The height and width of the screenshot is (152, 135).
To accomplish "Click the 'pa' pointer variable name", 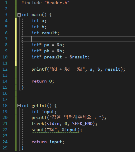I will (47, 45).
